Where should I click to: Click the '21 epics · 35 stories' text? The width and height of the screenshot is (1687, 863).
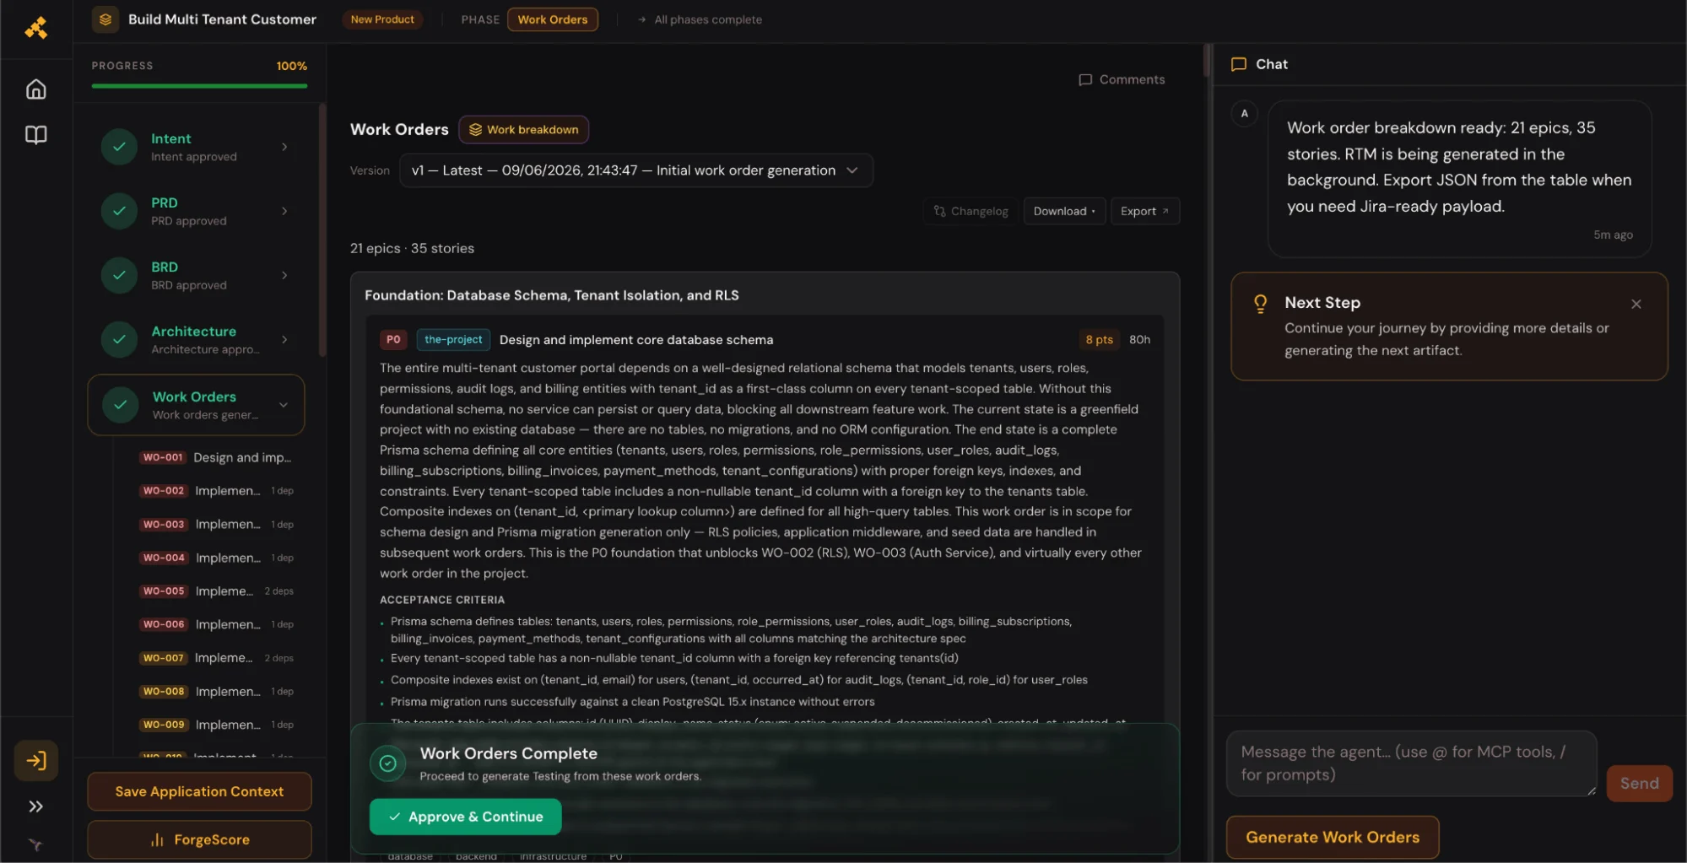coord(412,248)
